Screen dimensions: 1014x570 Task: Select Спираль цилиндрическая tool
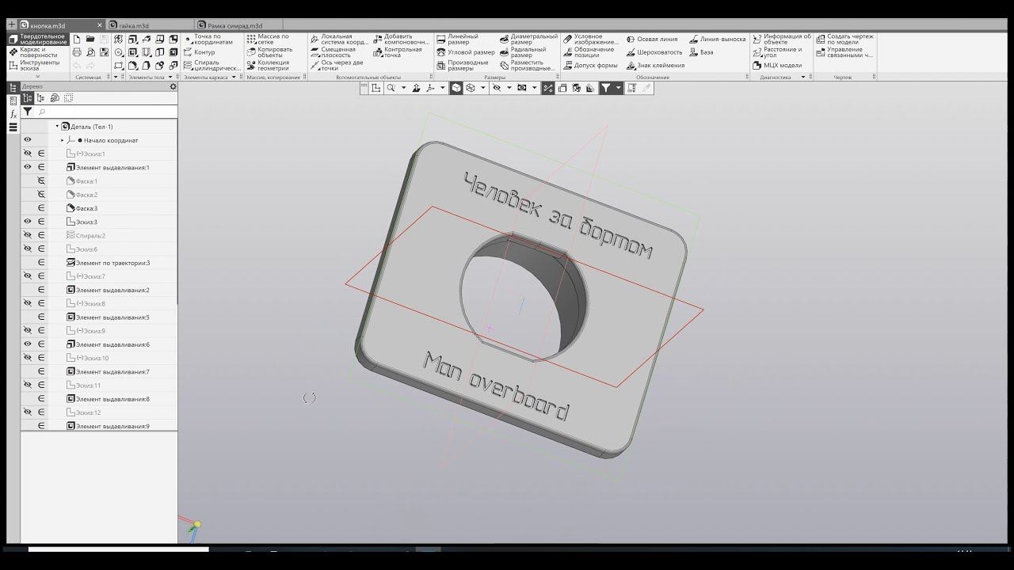(212, 66)
